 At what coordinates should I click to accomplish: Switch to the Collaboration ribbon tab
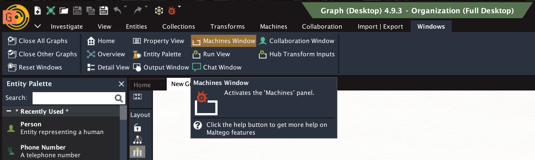point(322,26)
